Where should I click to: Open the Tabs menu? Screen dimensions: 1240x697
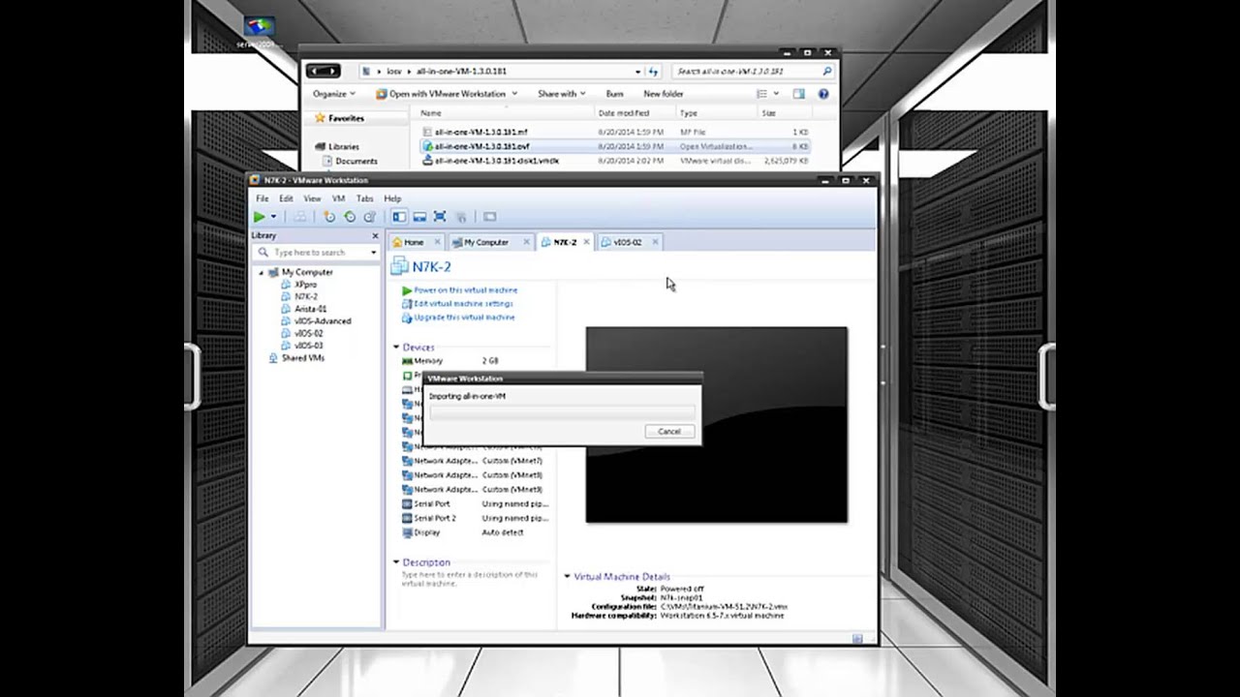(x=364, y=198)
